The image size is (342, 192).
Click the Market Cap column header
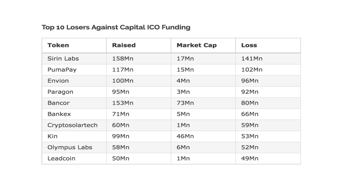(196, 45)
